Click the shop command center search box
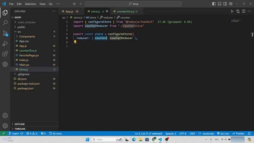Image resolution: width=254 pixels, height=143 pixels. 133,4
